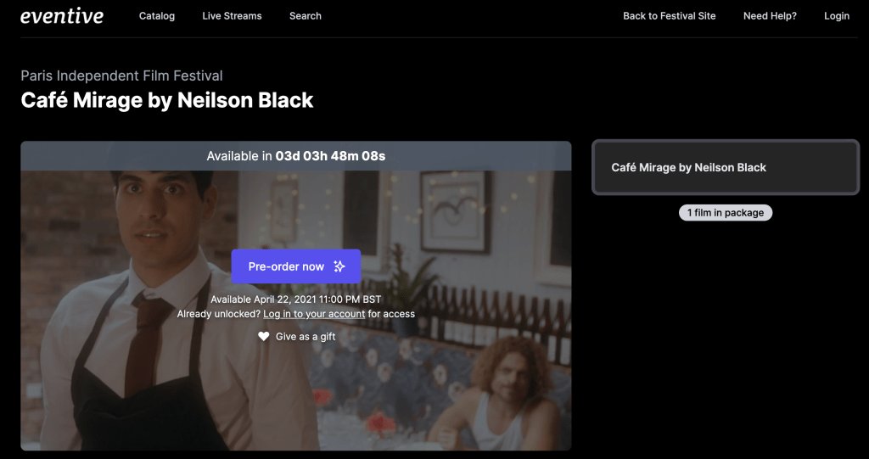This screenshot has width=869, height=459.
Task: Click the Paris Independent Film Festival title
Action: [121, 76]
